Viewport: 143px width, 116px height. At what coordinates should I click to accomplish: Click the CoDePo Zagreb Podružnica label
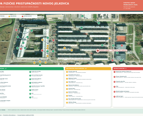113,50
